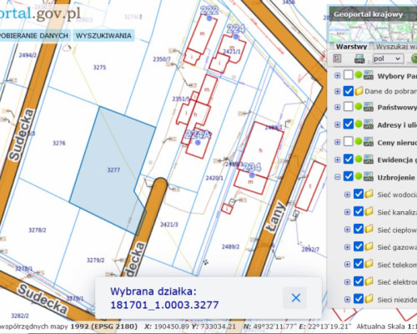
Task: Open the POBIERANIE DANYCH menu
Action: click(x=34, y=36)
